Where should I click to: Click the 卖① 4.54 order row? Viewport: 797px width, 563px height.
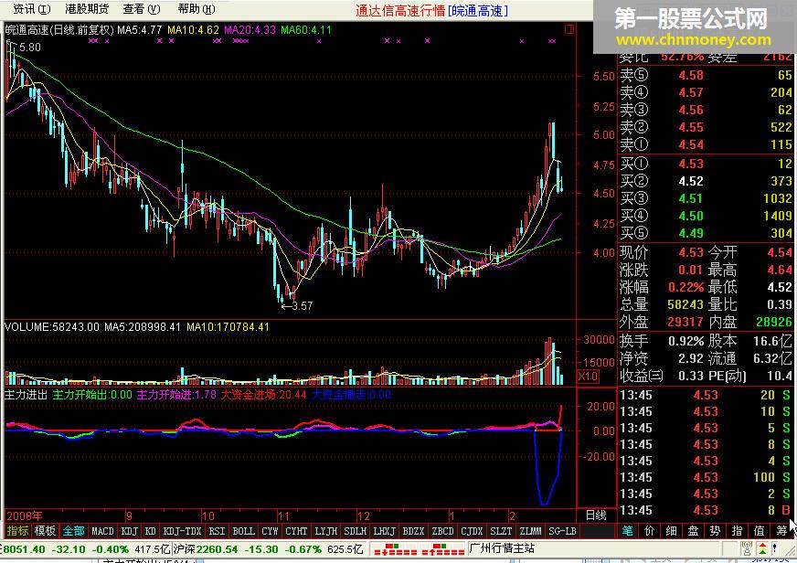coord(706,144)
